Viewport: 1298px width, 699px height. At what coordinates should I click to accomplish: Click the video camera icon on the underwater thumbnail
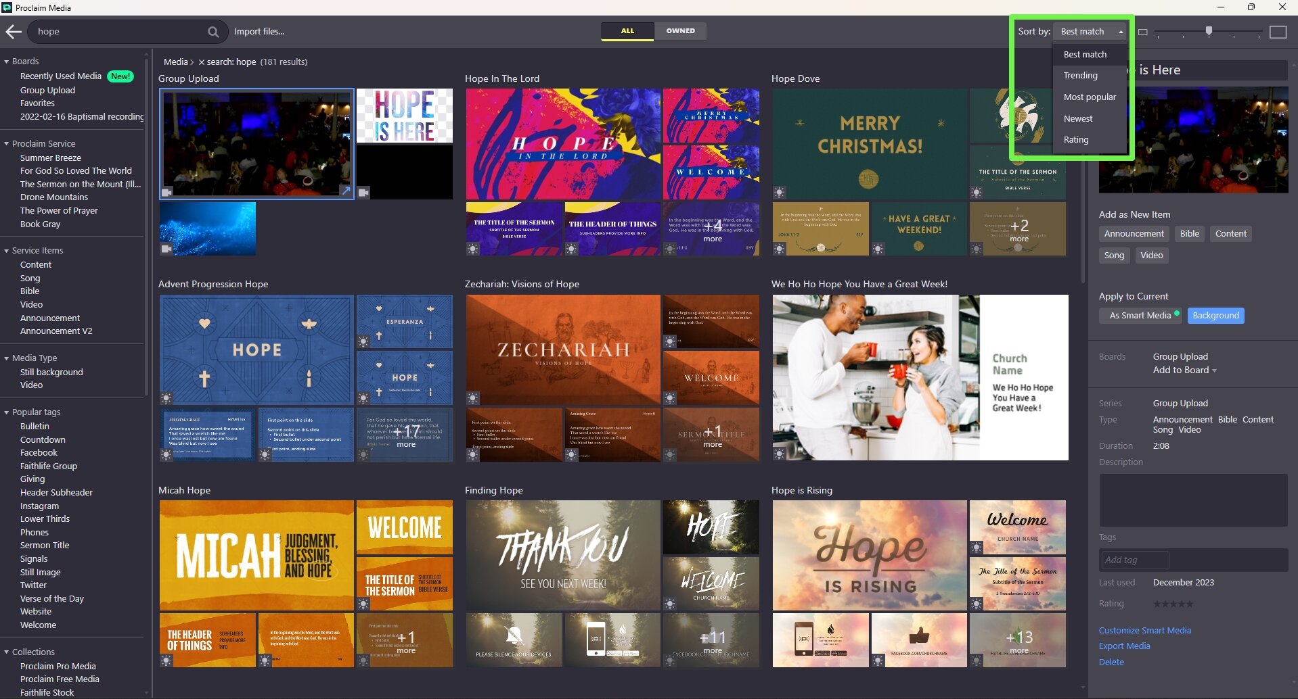166,249
